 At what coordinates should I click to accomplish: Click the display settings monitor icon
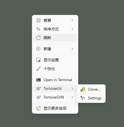pos(38,60)
